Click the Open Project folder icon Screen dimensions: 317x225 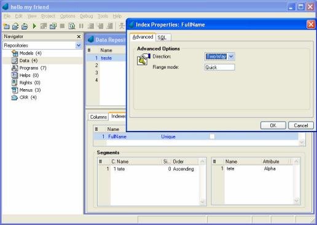(x=15, y=26)
